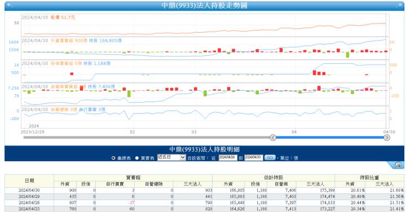The height and width of the screenshot is (212, 406).
Task: Select the 買賣表 radio button
Action: click(x=136, y=158)
